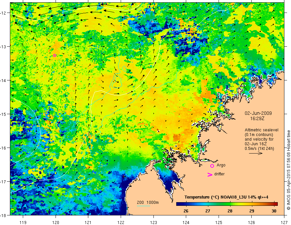Click the '200 1000m' depth label

pyautogui.click(x=148, y=202)
